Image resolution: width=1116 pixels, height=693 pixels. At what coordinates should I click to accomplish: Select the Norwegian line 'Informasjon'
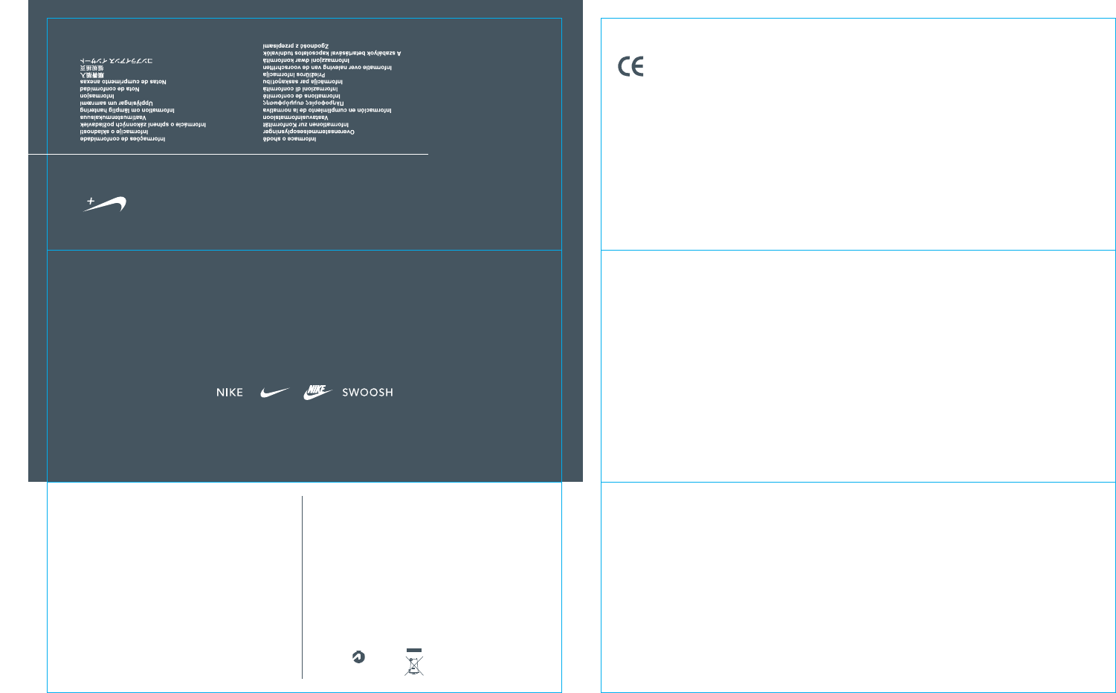[97, 95]
